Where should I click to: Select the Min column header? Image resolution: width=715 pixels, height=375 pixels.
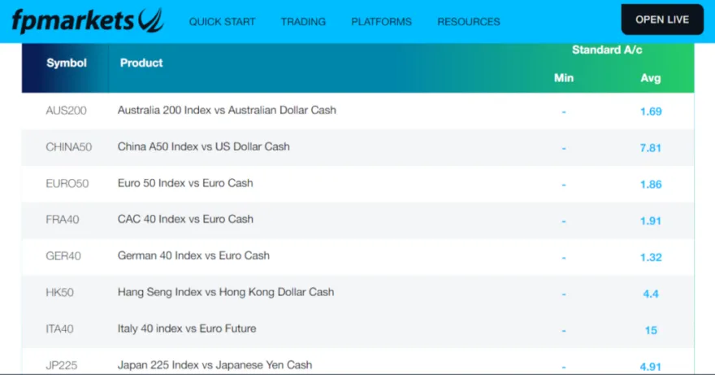click(563, 78)
